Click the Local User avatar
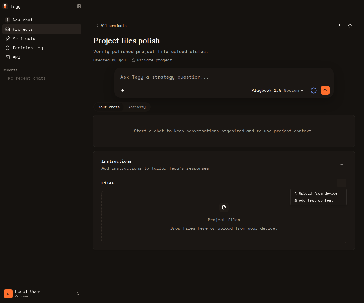The height and width of the screenshot is (303, 364). click(x=8, y=294)
